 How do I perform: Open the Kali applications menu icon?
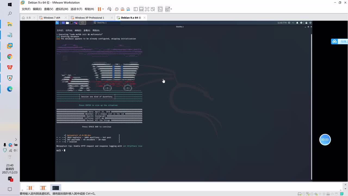[57, 23]
